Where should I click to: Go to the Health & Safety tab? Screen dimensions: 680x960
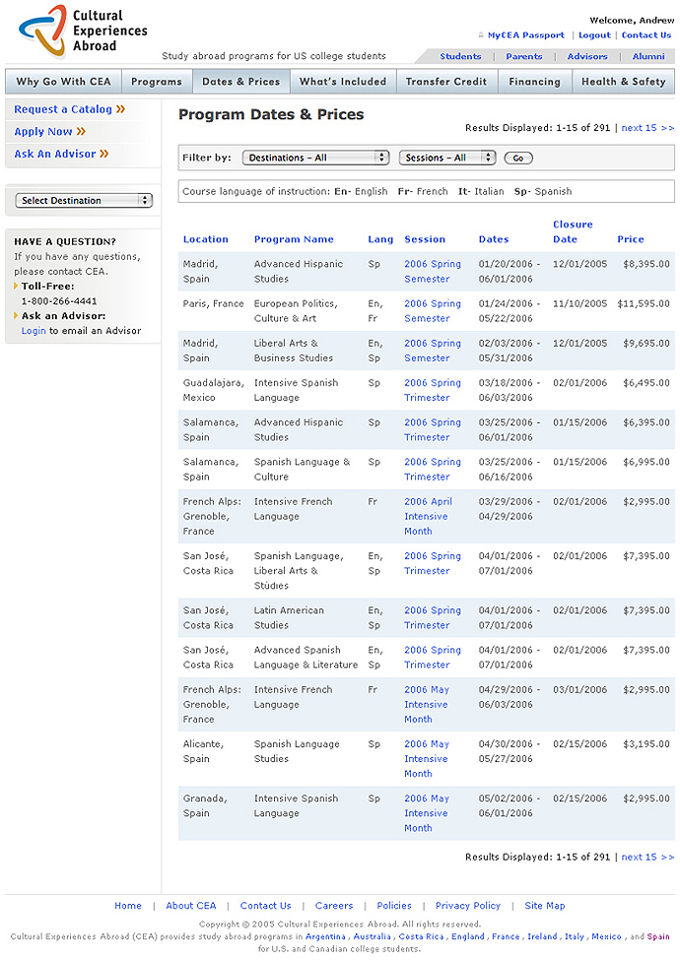tap(623, 82)
